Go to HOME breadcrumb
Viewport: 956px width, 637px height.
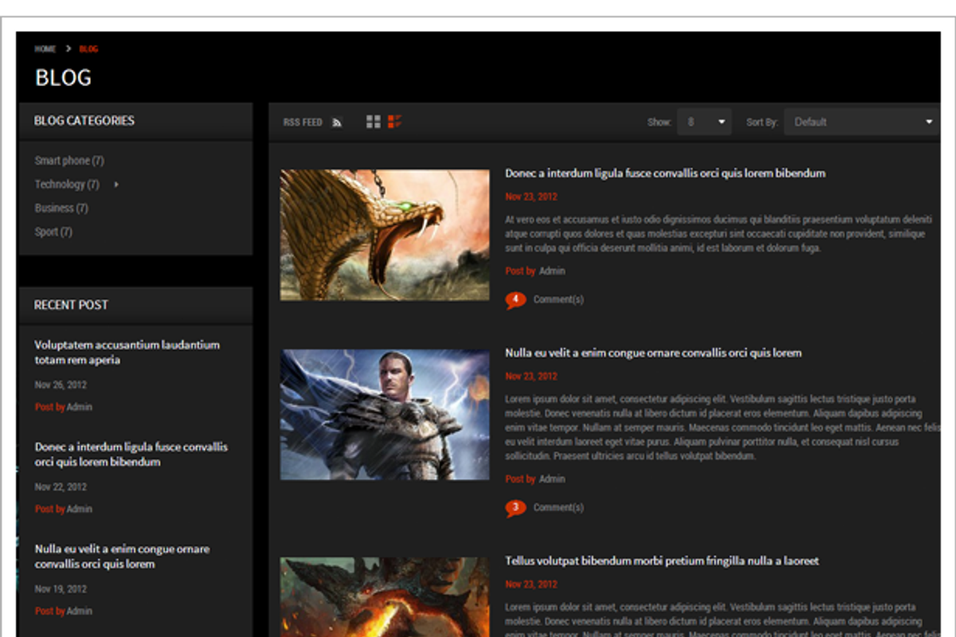point(45,49)
